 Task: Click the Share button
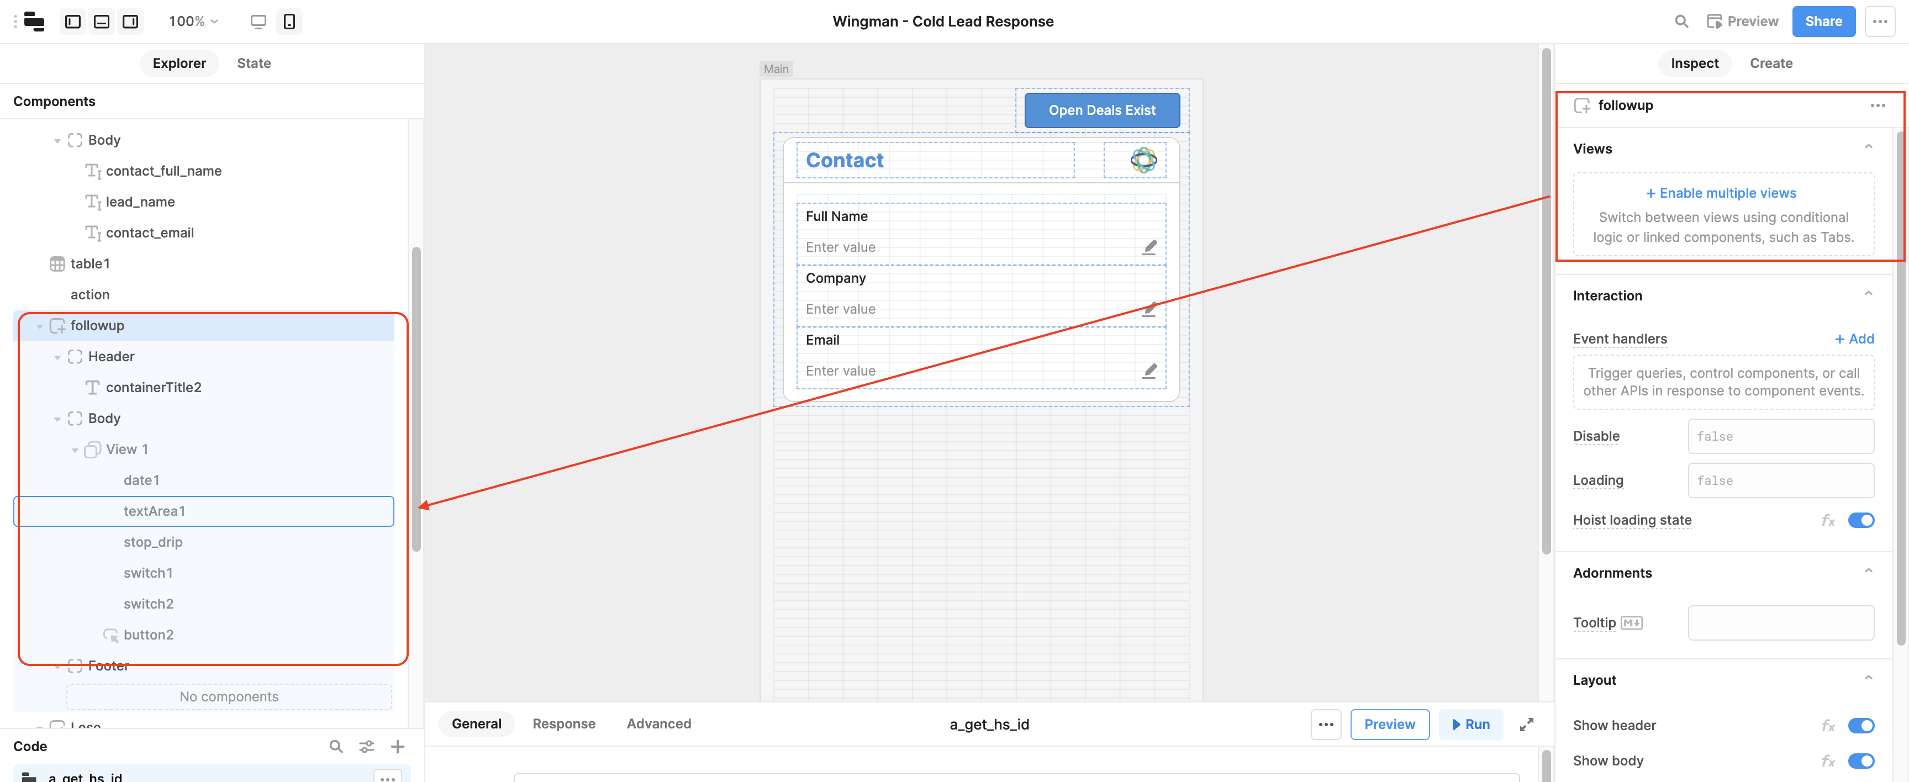pyautogui.click(x=1823, y=22)
